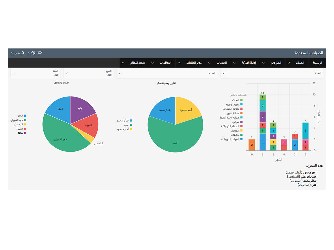Click the help question mark icon
The height and width of the screenshot is (250, 334).
(33, 53)
